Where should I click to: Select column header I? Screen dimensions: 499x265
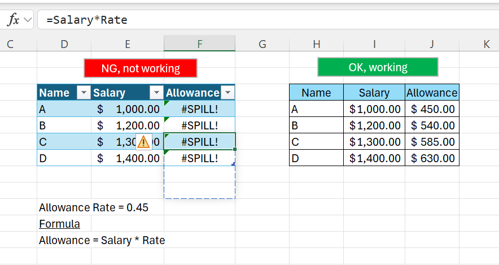click(x=374, y=44)
